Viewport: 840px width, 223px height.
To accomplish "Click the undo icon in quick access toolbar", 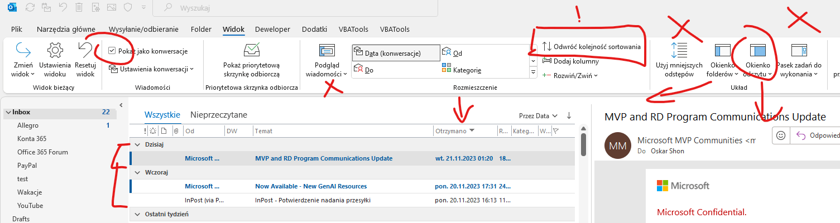I will 63,8.
